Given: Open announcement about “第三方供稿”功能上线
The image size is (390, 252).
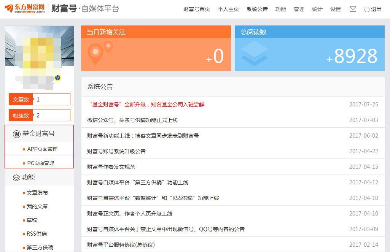Looking at the screenshot, I should coord(138,183).
